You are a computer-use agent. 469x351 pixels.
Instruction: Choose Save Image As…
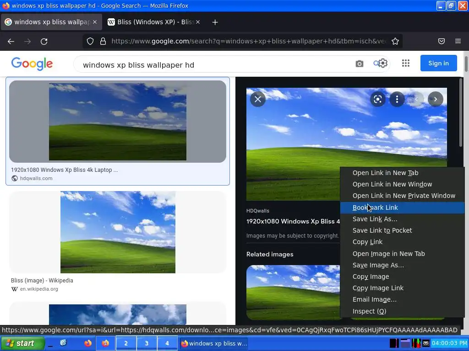point(402,265)
